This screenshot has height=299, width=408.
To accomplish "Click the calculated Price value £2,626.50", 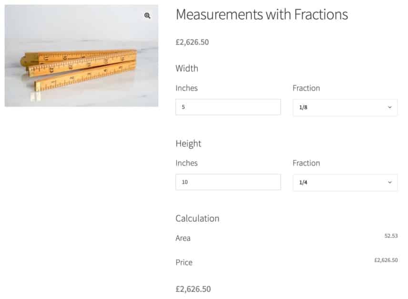I will [386, 260].
